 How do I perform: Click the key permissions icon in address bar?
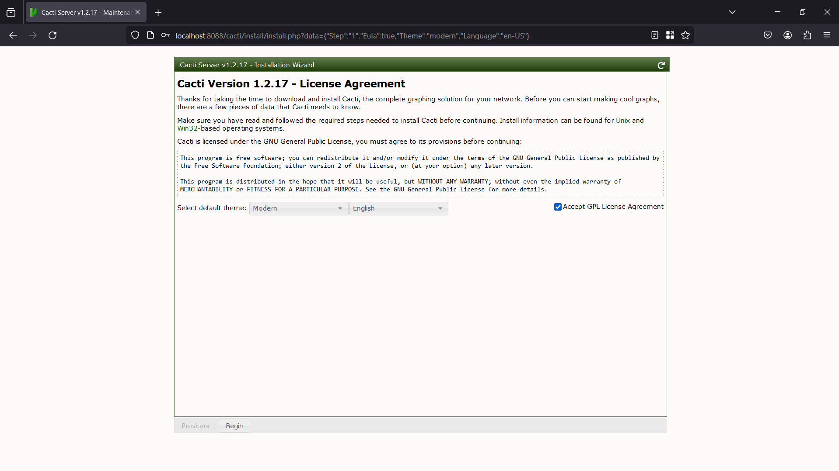tap(165, 35)
